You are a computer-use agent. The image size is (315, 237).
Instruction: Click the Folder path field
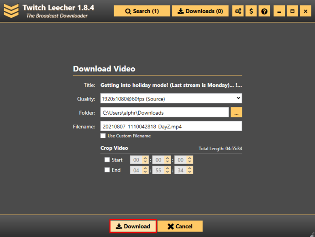(x=164, y=112)
